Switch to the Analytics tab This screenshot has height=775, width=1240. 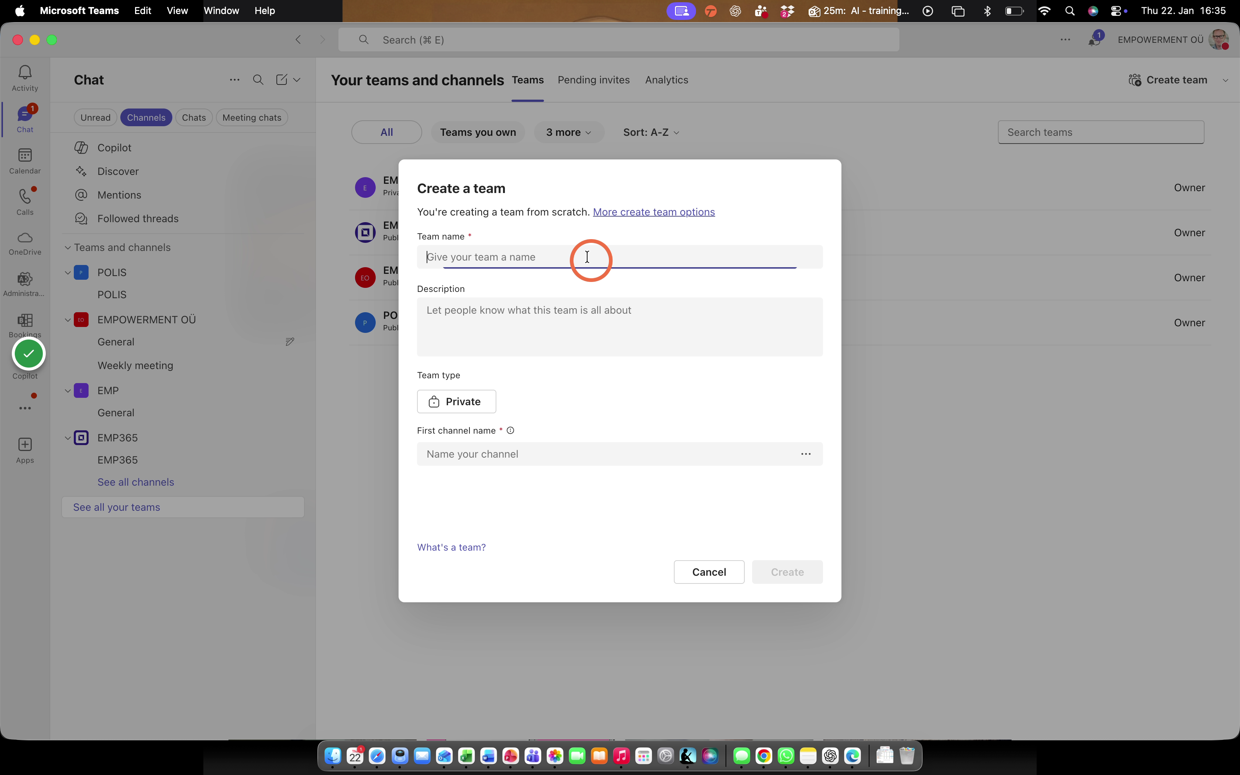[x=666, y=80]
